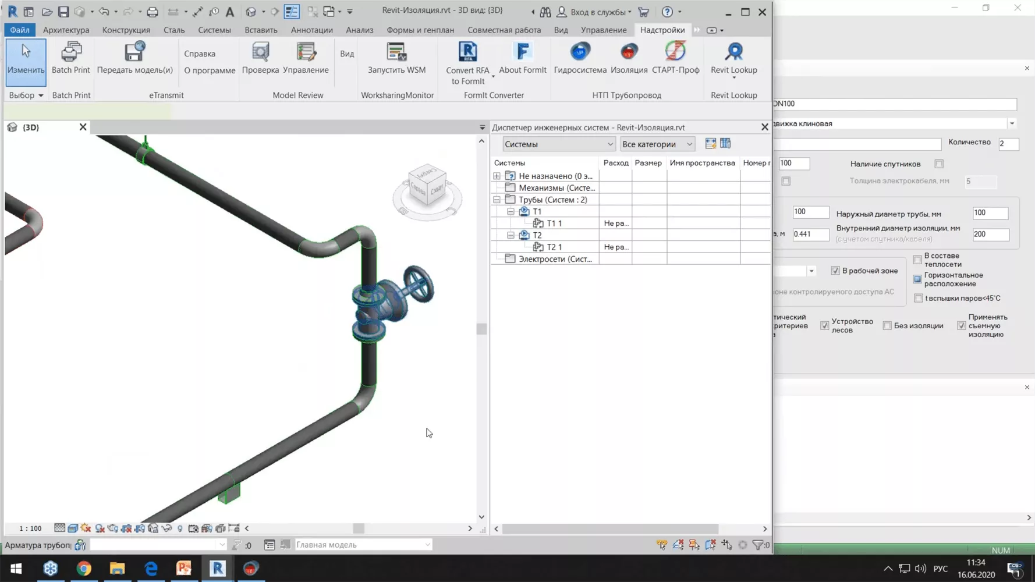This screenshot has height=582, width=1035.
Task: Uncheck the В рабочей зоне checkbox
Action: pos(836,271)
